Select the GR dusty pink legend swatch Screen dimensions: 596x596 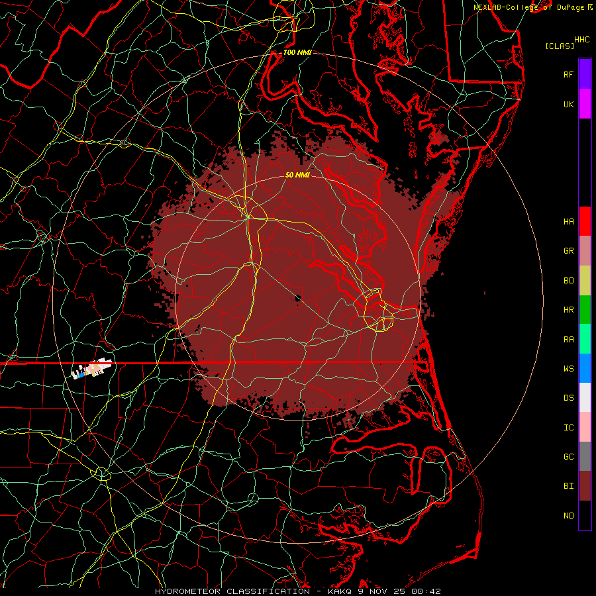coord(585,251)
